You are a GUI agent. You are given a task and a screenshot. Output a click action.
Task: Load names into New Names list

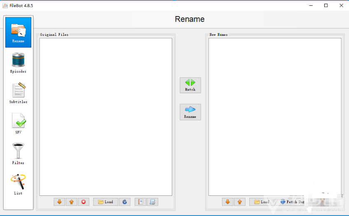pyautogui.click(x=261, y=202)
